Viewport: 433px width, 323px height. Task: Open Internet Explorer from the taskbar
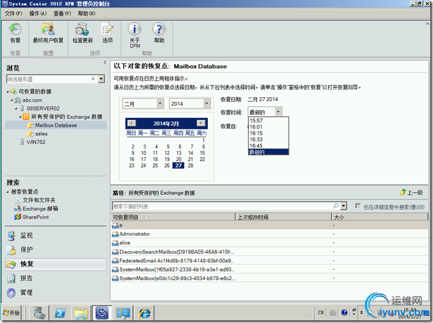click(x=144, y=313)
